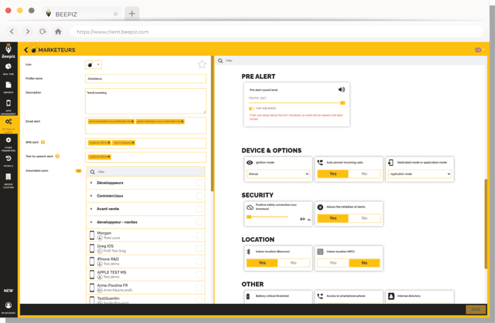Check the Morgan user checkbox
This screenshot has width=495, height=323.
[199, 235]
